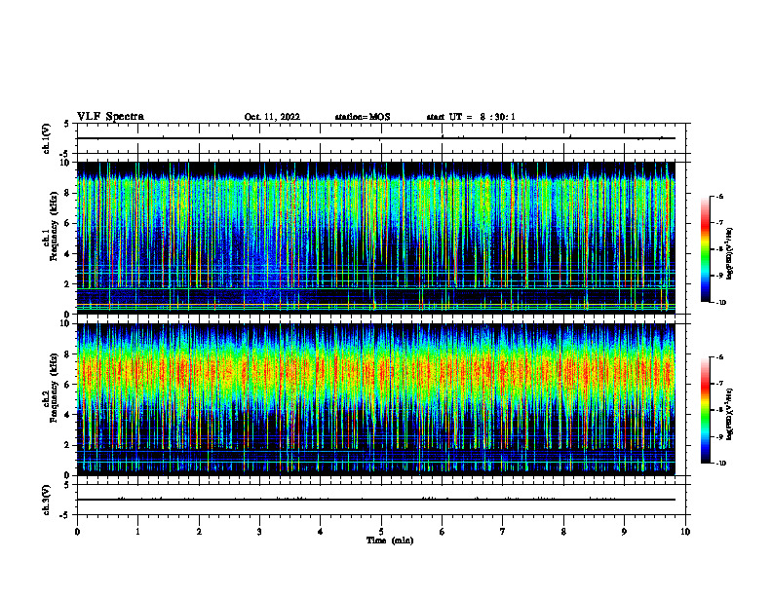The width and height of the screenshot is (772, 596).
Task: Click the ch.2 frequency axis "4" tick label
Action: pos(67,415)
